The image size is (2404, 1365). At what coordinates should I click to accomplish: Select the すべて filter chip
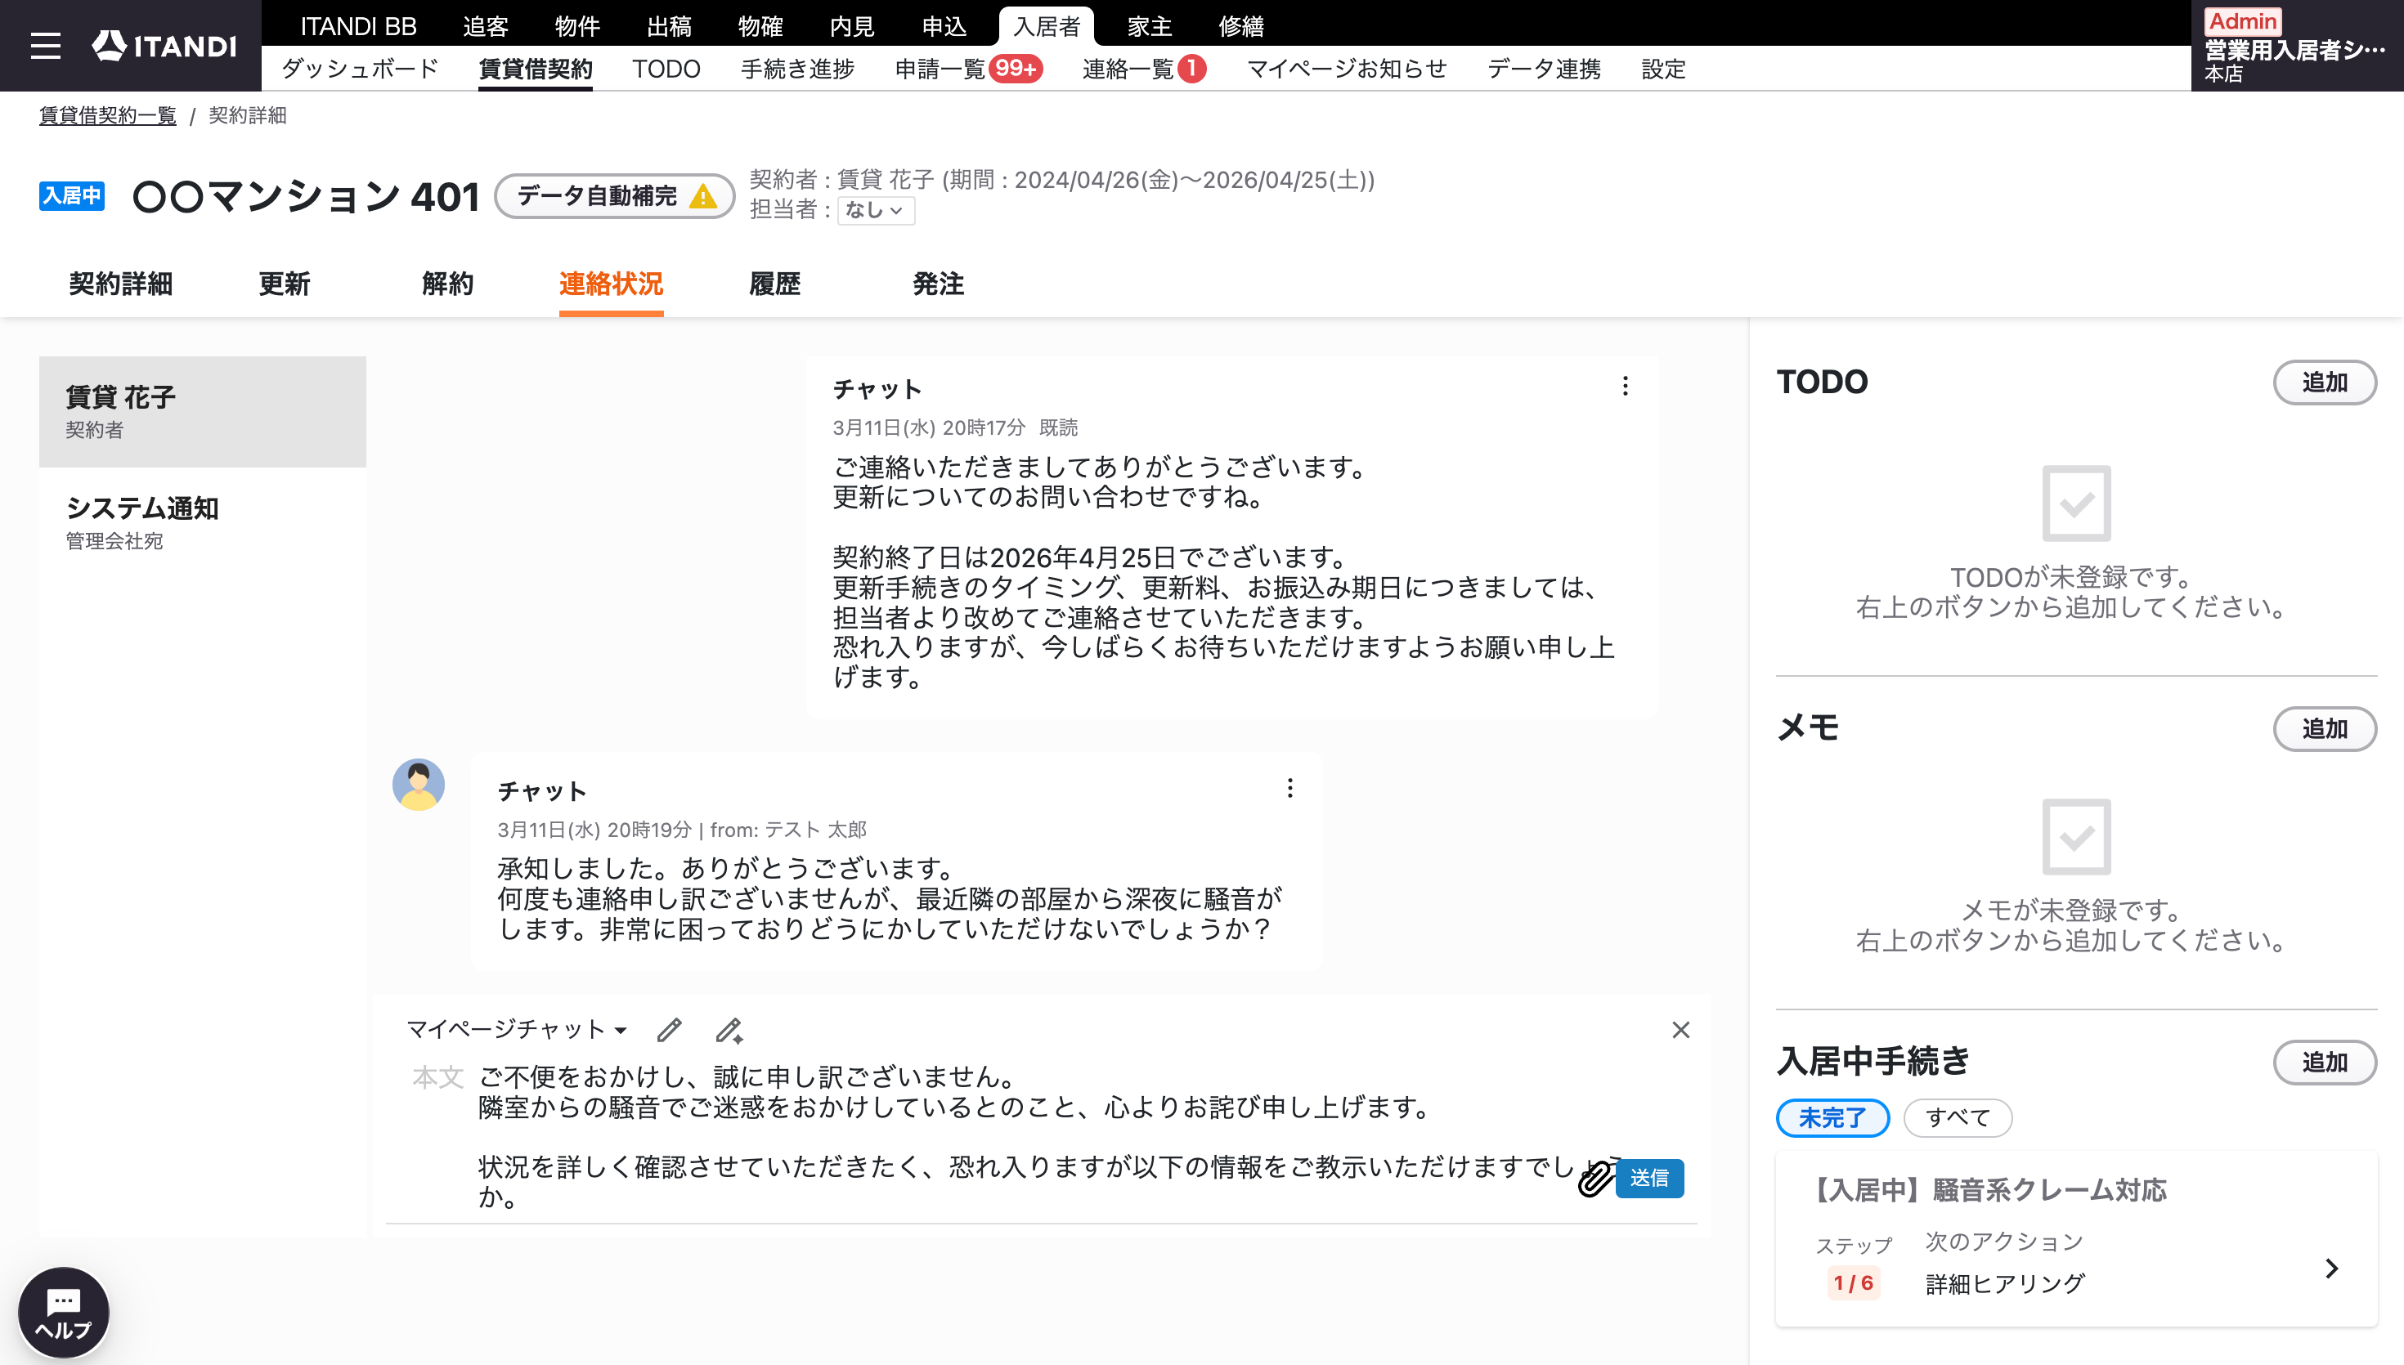pyautogui.click(x=1957, y=1117)
